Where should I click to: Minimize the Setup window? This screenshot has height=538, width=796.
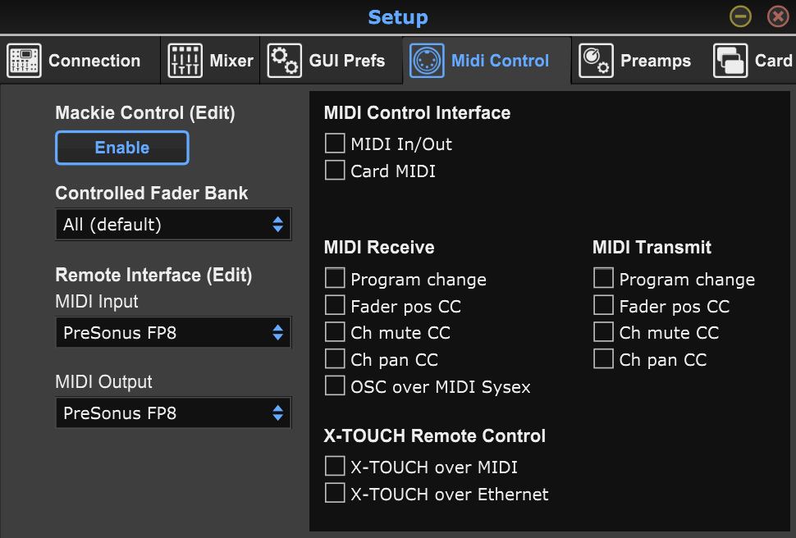pos(741,16)
